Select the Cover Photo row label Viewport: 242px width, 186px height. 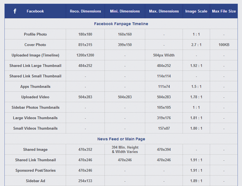point(35,45)
